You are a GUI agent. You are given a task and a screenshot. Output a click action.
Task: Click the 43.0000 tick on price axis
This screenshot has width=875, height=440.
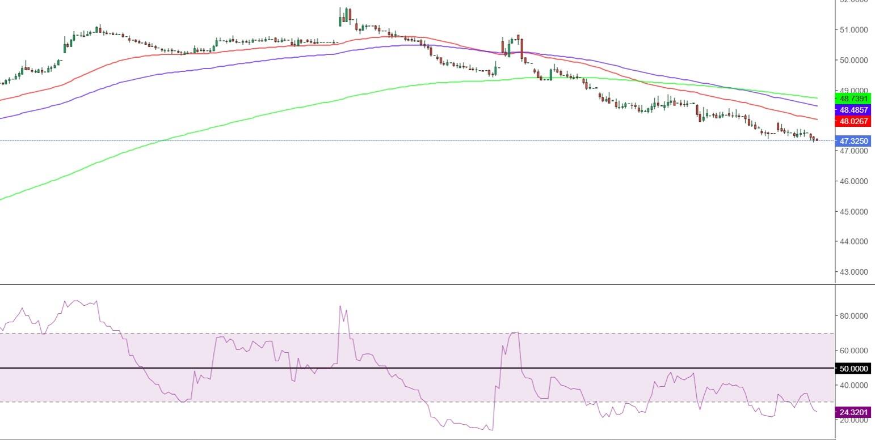pyautogui.click(x=853, y=272)
